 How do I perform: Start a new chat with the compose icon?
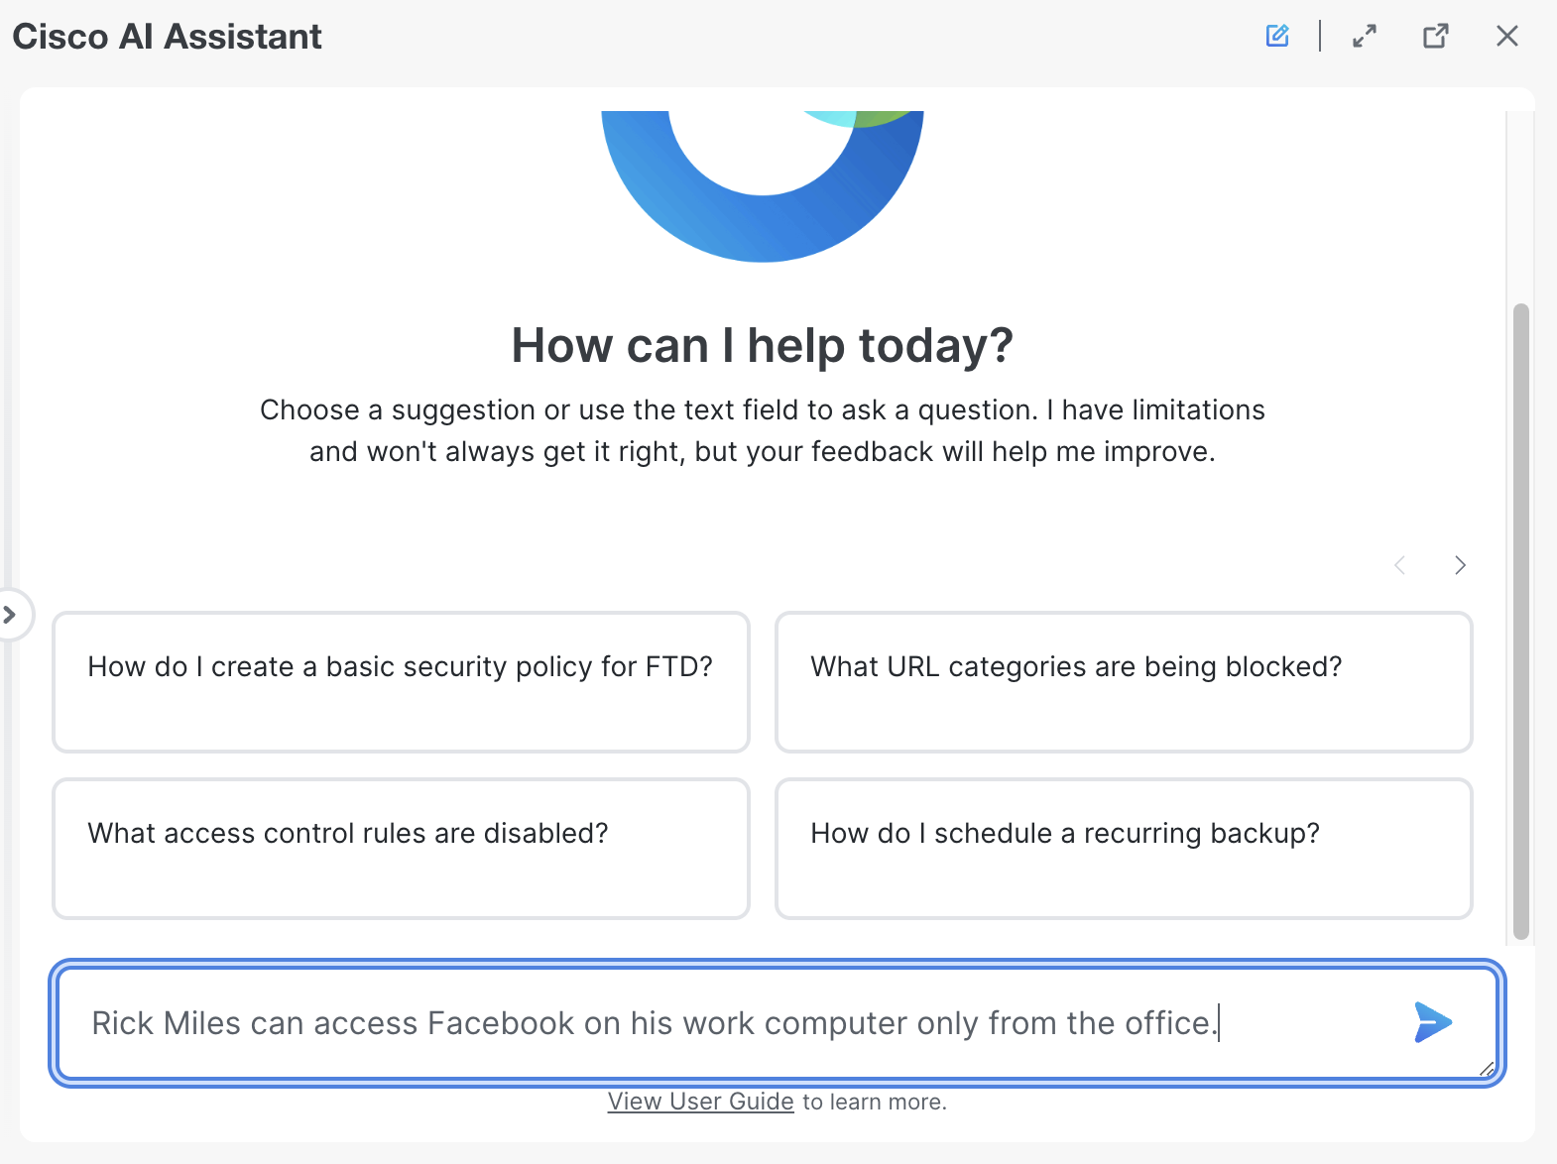[x=1277, y=37]
